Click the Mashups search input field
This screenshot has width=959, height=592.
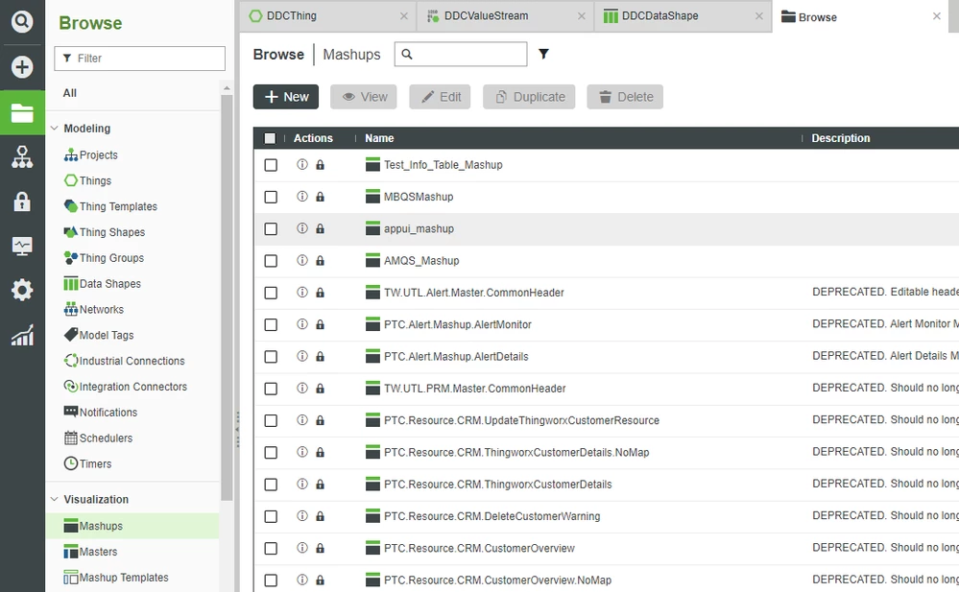pos(470,55)
